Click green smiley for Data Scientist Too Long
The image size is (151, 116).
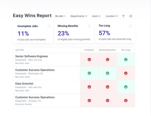coord(126,87)
